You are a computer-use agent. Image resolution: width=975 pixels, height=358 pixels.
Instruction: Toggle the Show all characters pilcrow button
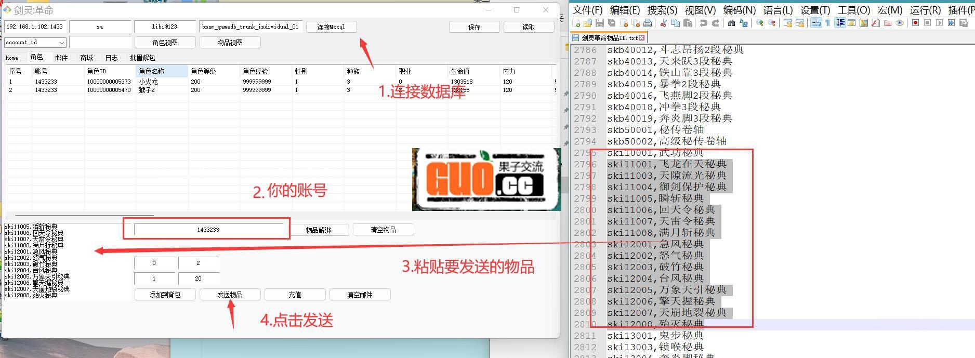(x=827, y=23)
